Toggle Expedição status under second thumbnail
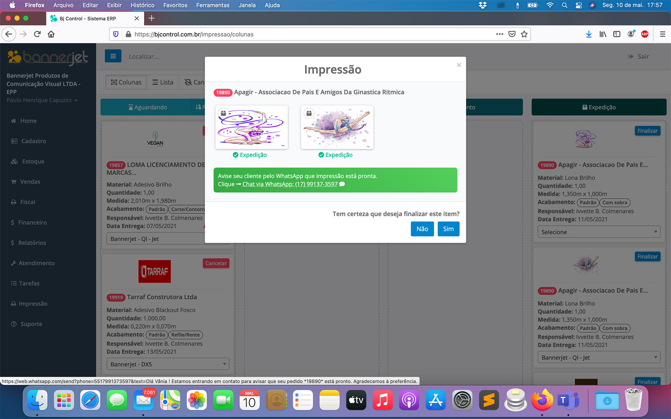Viewport: 671px width, 419px height. 335,155
